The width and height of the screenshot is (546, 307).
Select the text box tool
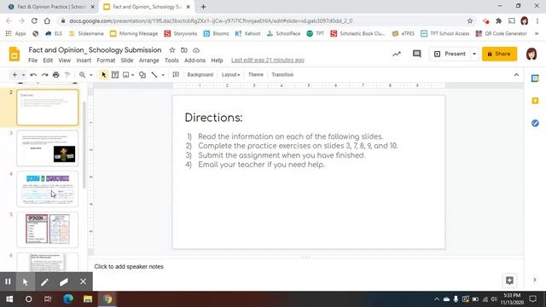[x=115, y=75]
